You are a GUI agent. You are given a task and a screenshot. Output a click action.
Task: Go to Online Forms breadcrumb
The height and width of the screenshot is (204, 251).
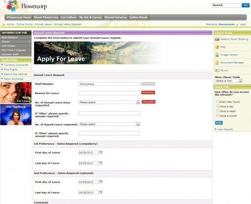[24, 24]
